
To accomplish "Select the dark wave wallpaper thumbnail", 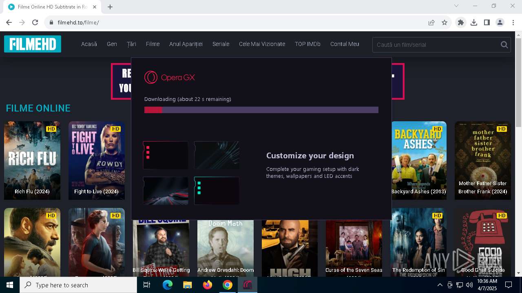I will [x=217, y=155].
